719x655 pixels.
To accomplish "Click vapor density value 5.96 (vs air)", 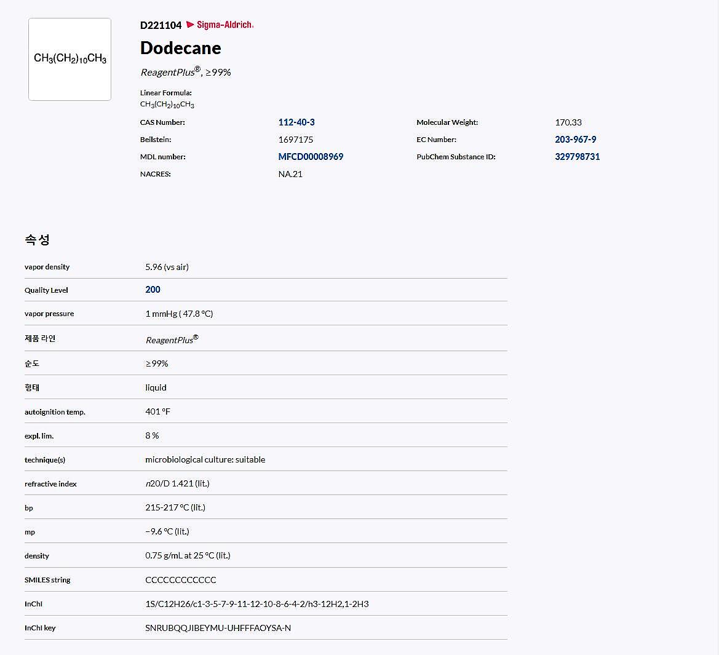I will (167, 267).
